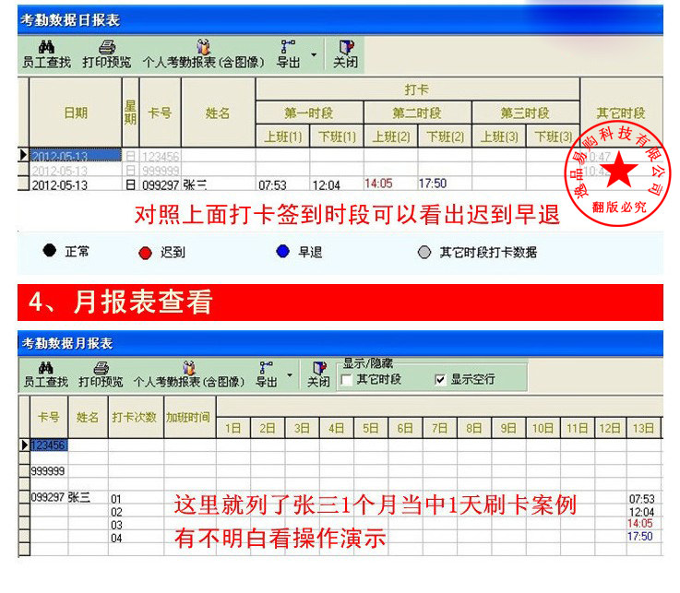This screenshot has height=593, width=680.
Task: Select card number 099297 in daily report
Action: pos(161,185)
